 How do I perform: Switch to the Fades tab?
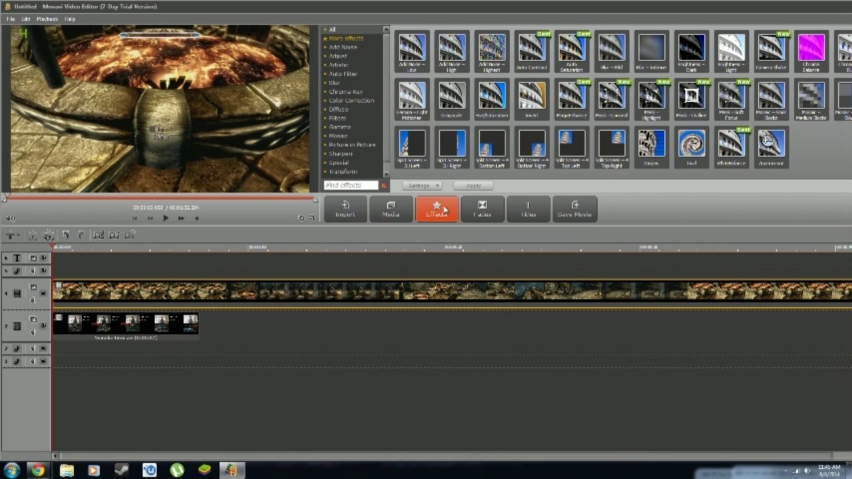point(483,209)
